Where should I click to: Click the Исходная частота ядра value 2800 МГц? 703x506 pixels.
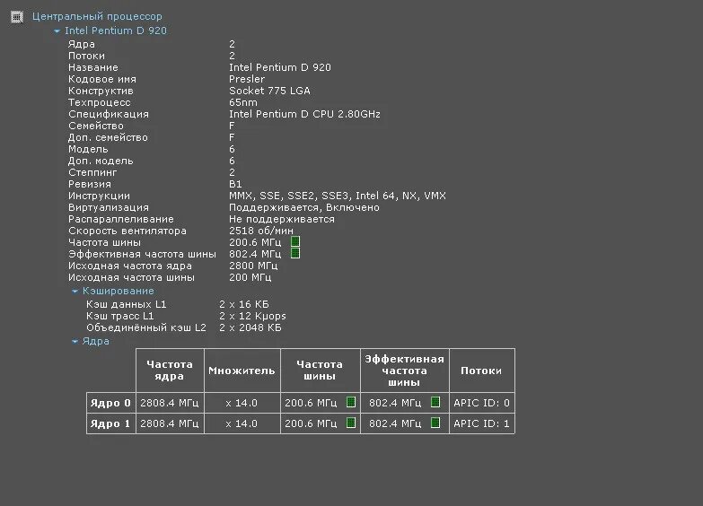pyautogui.click(x=253, y=266)
